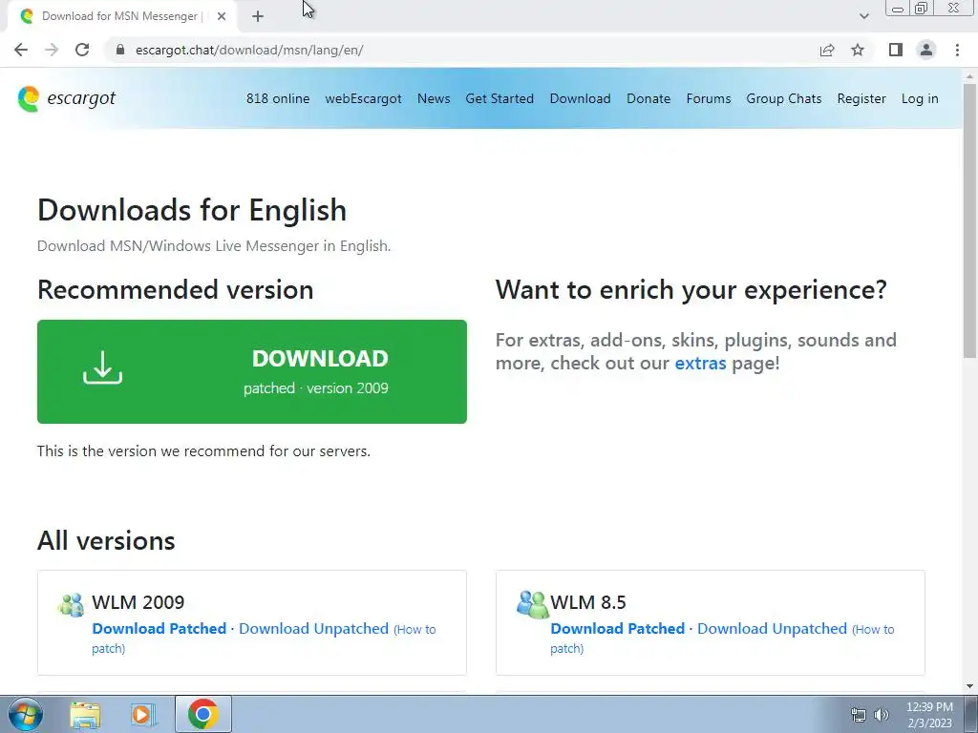Click the 818 online link
The width and height of the screenshot is (978, 733).
pyautogui.click(x=278, y=98)
